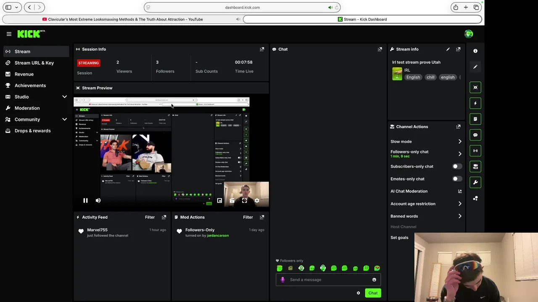The width and height of the screenshot is (538, 302).
Task: Edit stream info with the pencil icon
Action: (x=448, y=49)
